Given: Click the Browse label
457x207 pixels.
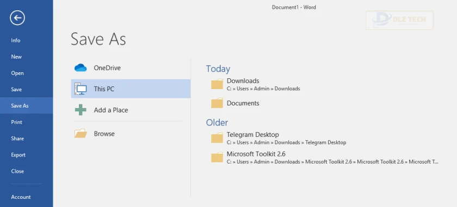Looking at the screenshot, I should pos(104,134).
